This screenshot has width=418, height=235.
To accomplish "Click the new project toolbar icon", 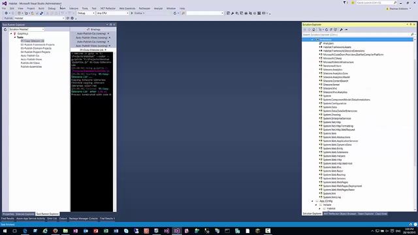I will 19,13.
